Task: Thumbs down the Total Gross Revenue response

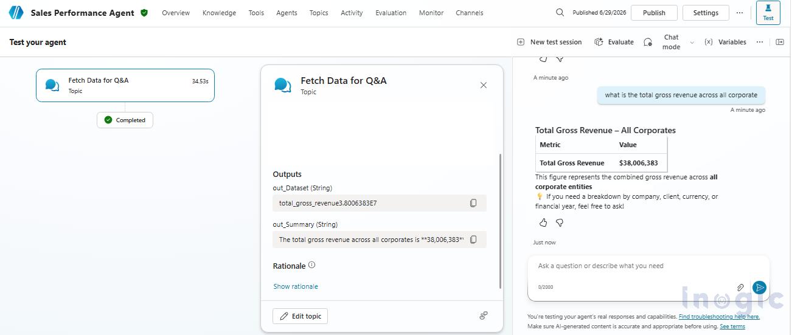Action: pyautogui.click(x=560, y=223)
